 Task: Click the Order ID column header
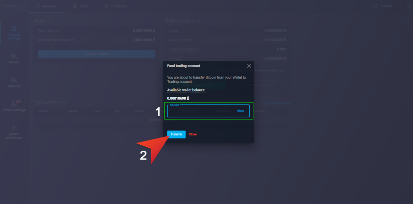[44, 111]
